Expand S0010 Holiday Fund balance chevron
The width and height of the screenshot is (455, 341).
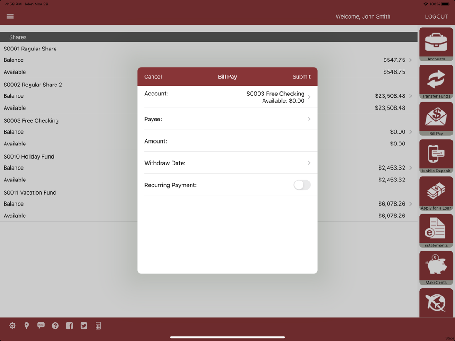click(x=410, y=168)
